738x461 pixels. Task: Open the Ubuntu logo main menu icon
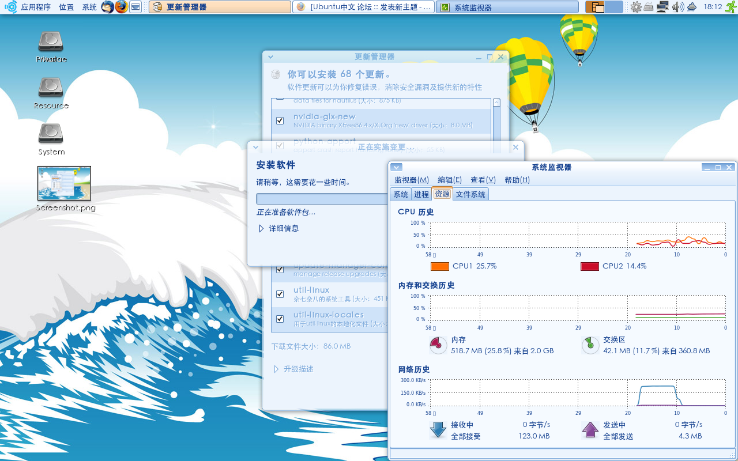pos(10,7)
